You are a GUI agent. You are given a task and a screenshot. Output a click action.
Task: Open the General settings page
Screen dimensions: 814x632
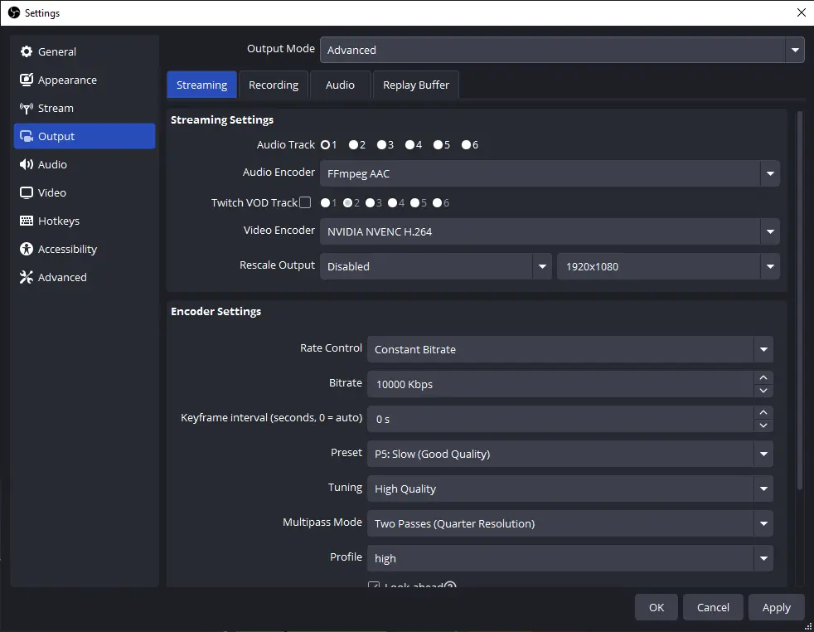[85, 51]
